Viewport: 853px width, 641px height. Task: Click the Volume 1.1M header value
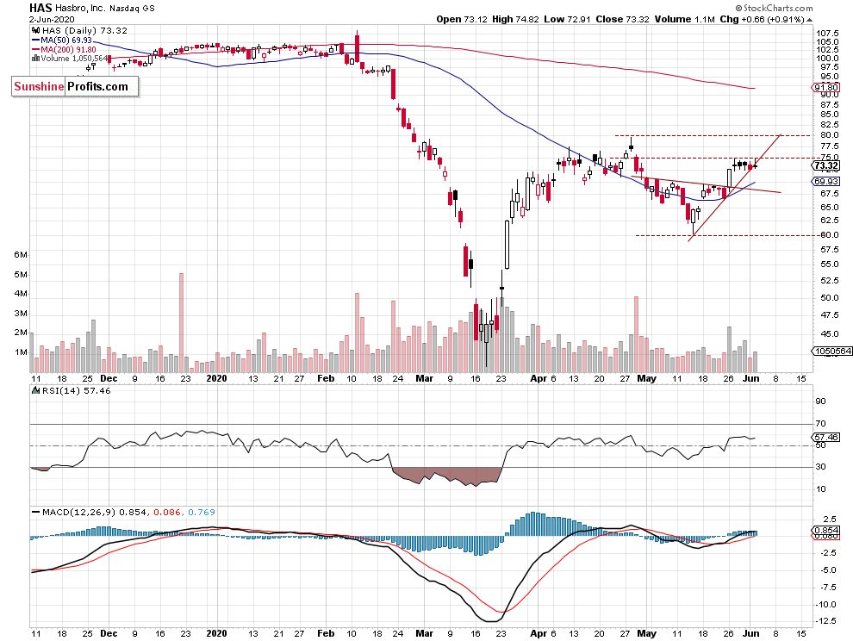pos(684,19)
